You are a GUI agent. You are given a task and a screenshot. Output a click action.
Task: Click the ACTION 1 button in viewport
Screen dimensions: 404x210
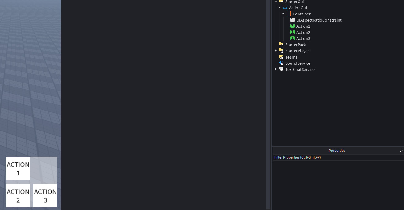(18, 168)
